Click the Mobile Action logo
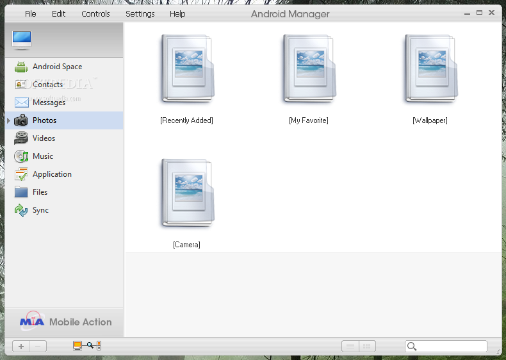This screenshot has width=506, height=360. (65, 322)
